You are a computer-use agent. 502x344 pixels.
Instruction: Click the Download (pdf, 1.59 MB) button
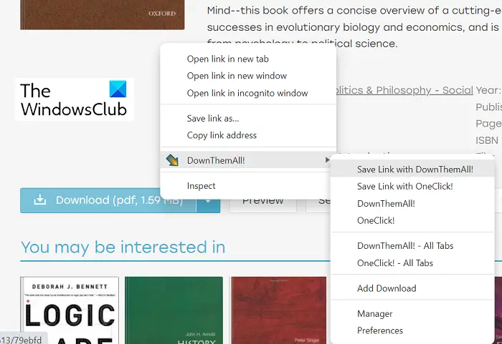(108, 200)
